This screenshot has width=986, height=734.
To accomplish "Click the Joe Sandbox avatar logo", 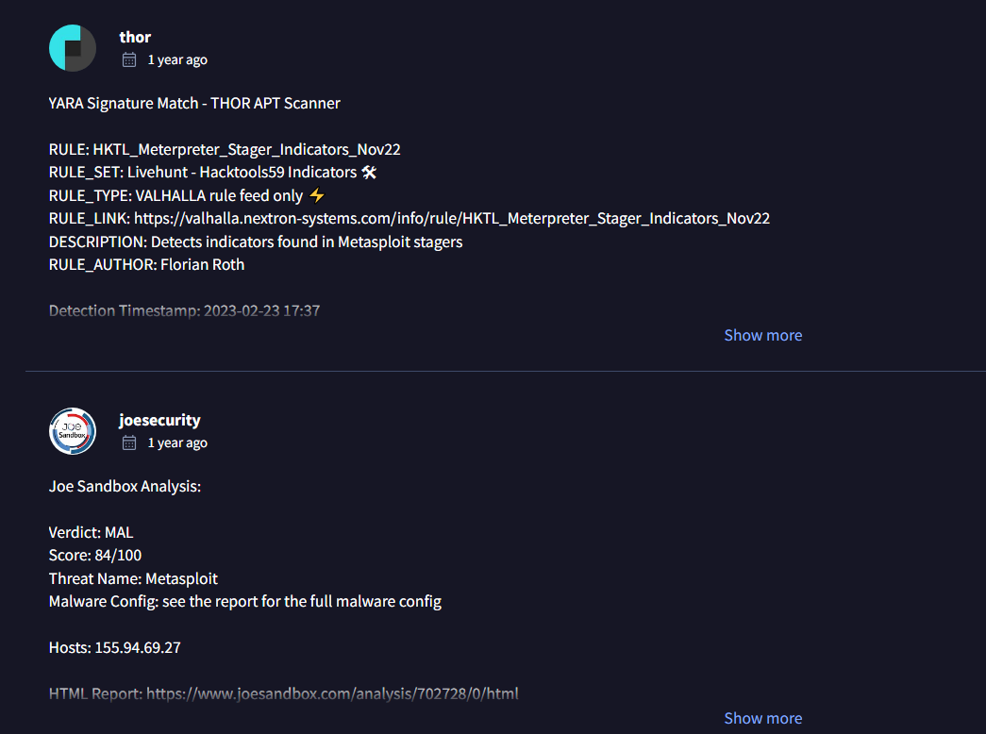I will point(73,431).
